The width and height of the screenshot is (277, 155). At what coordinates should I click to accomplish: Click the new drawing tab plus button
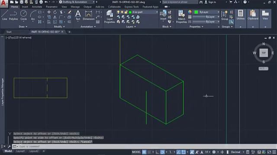69,32
